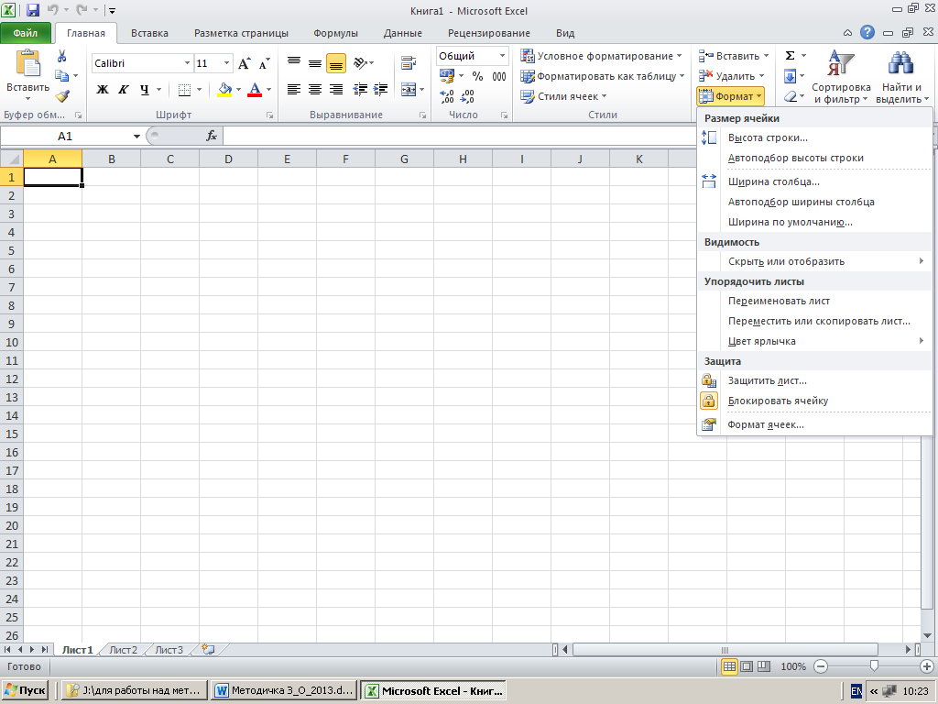Decrease indent in alignment group
Screen dimensions: 938x704
point(360,90)
